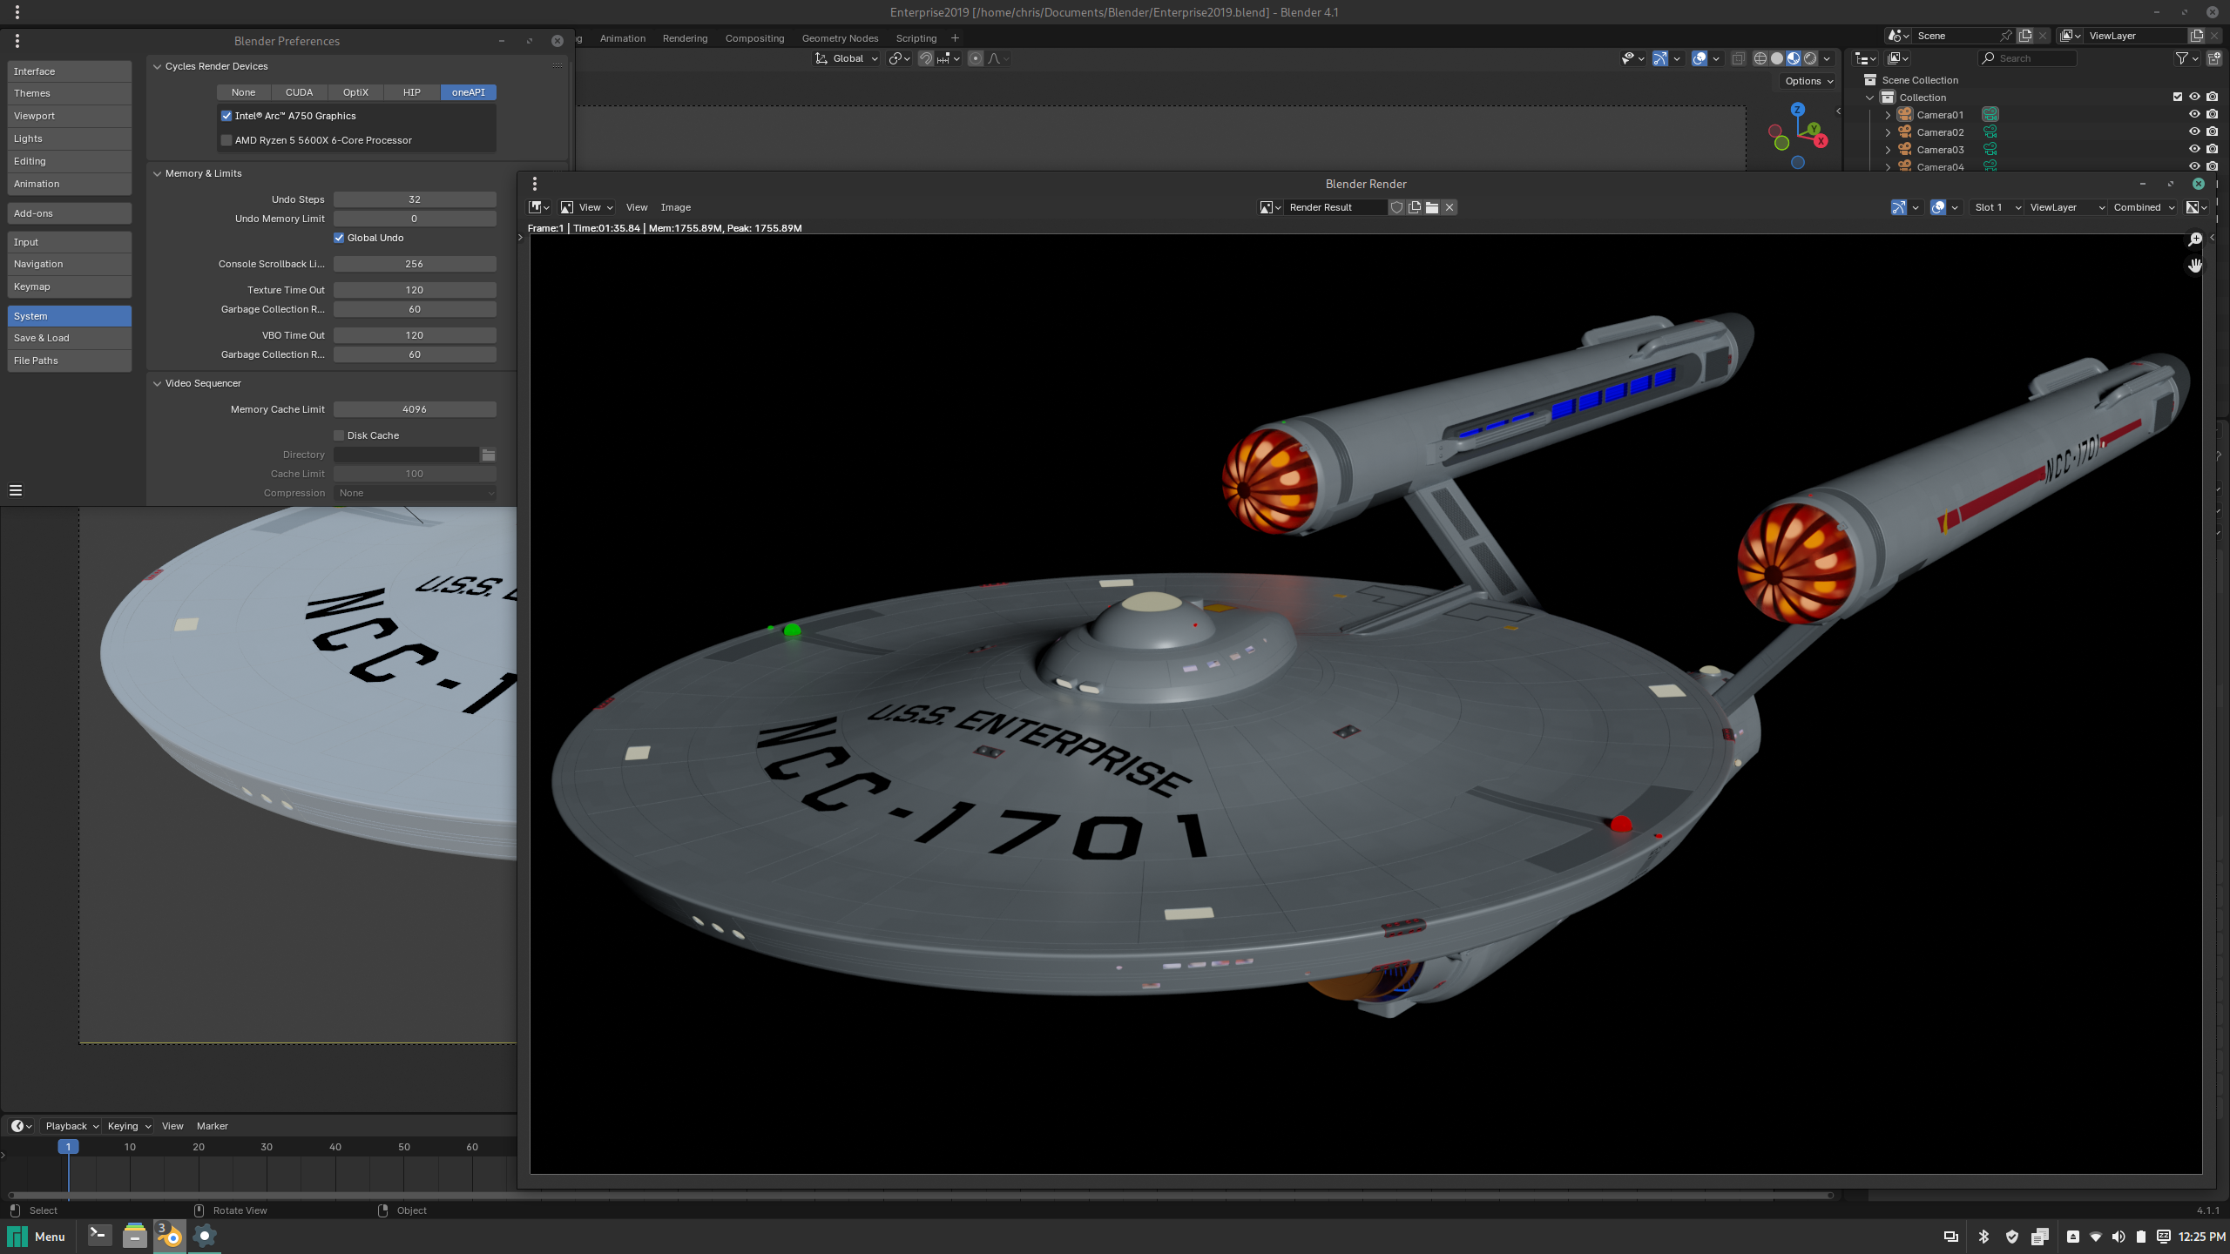Browse Disk Cache directory folder icon
The image size is (2230, 1254).
point(489,455)
